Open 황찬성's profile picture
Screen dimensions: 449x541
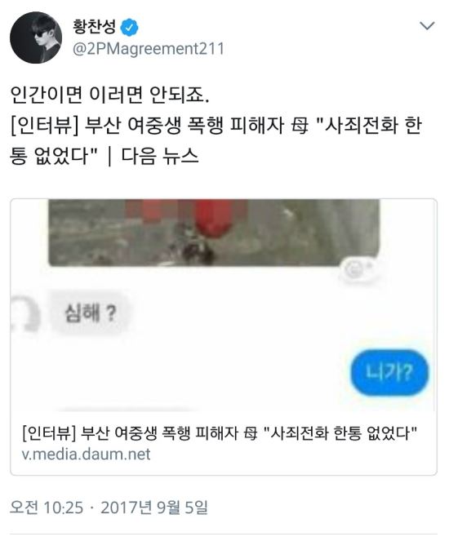point(36,38)
